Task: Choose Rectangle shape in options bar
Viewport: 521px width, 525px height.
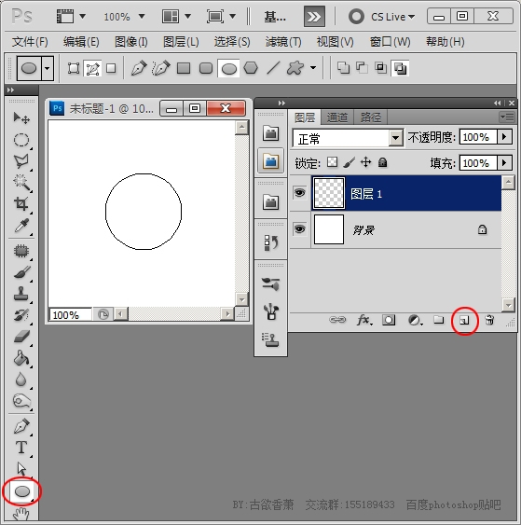Action: point(184,68)
